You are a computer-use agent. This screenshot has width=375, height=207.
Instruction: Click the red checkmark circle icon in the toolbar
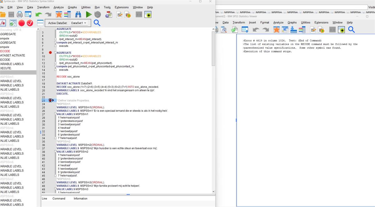pyautogui.click(x=30, y=23)
